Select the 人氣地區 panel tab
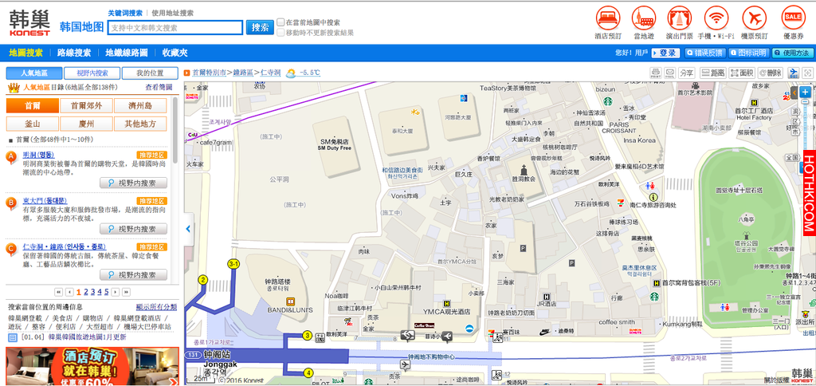The image size is (816, 386). pyautogui.click(x=33, y=73)
